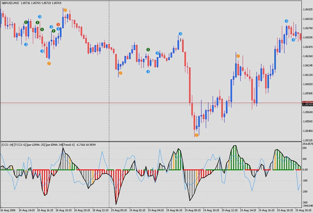This screenshot has width=313, height=213.
Task: Click the orange 7 marker just right of the dashed line
Action: pyautogui.click(x=120, y=73)
